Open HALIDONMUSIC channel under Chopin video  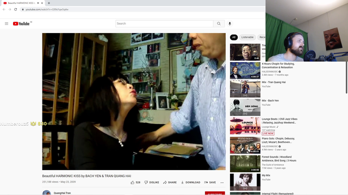(x=270, y=71)
